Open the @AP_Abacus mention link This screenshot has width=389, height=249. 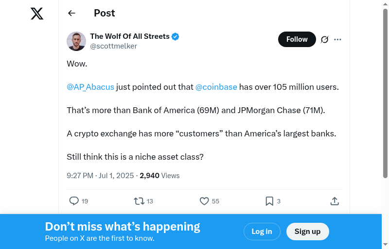90,87
